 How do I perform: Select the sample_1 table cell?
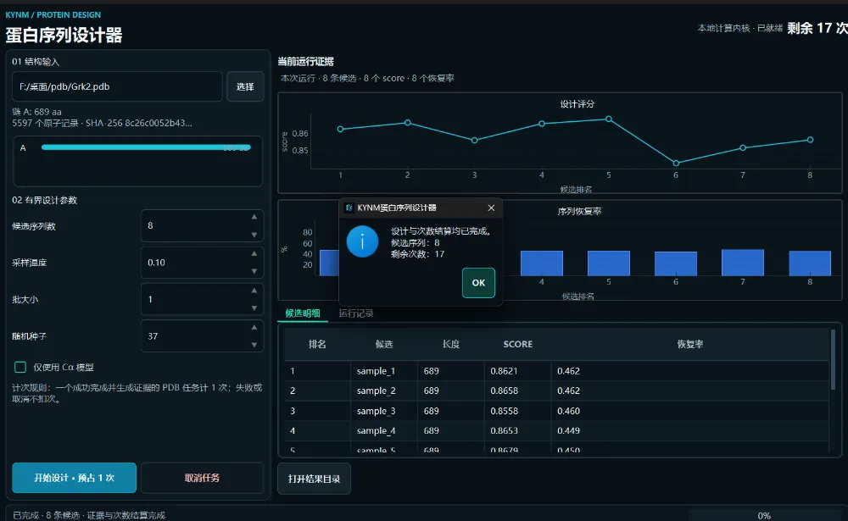pyautogui.click(x=384, y=371)
